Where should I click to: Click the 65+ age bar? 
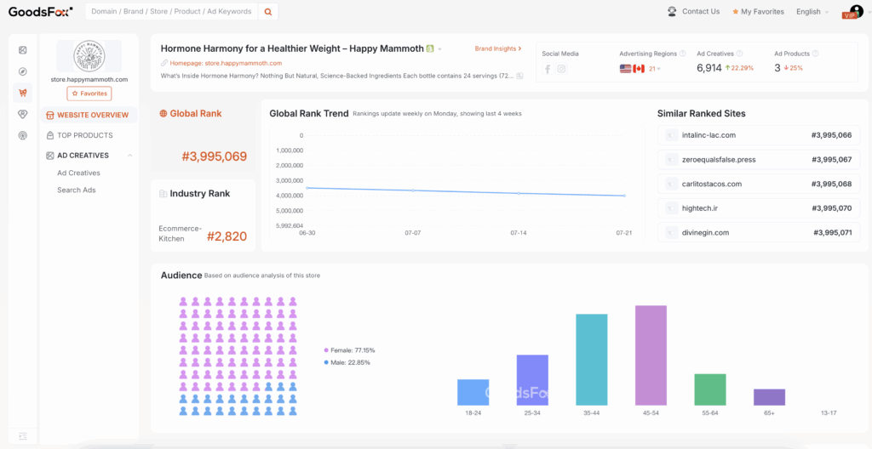tap(769, 397)
